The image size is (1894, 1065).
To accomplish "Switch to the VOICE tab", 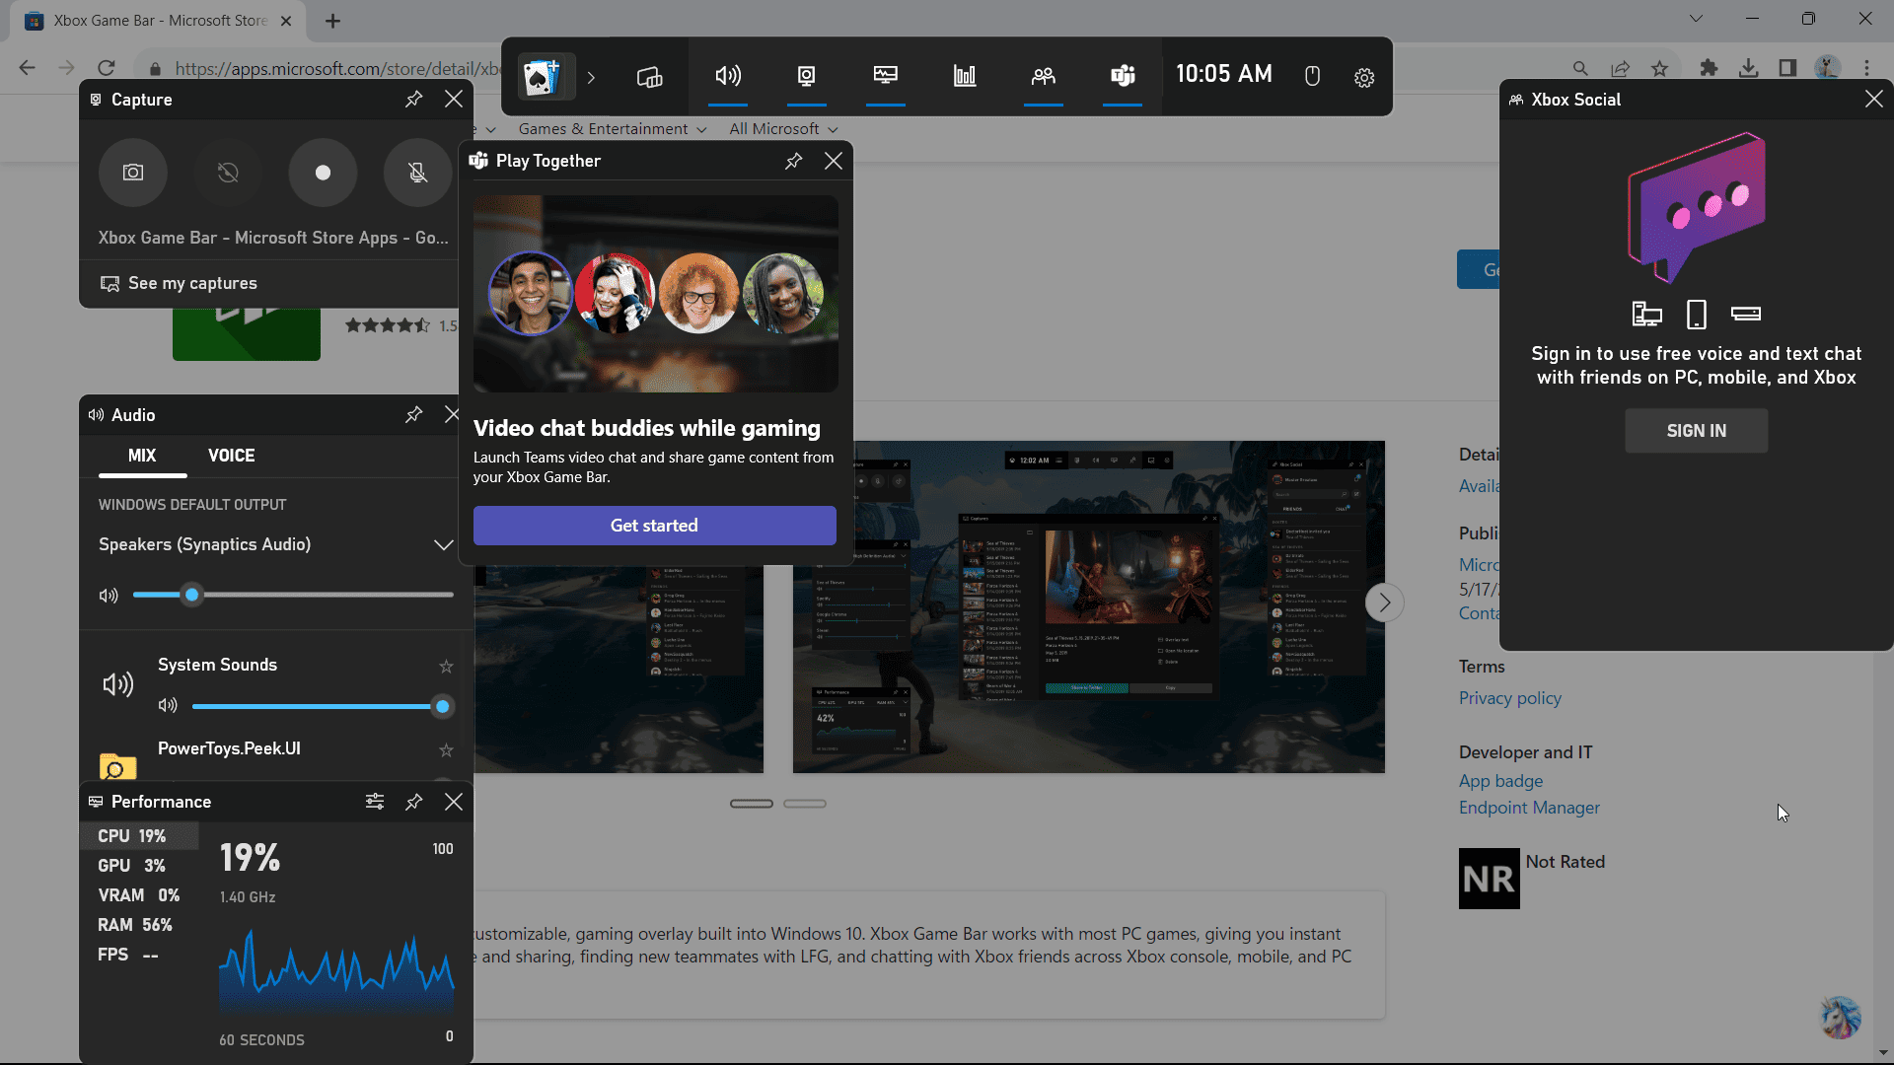I will click(x=231, y=456).
